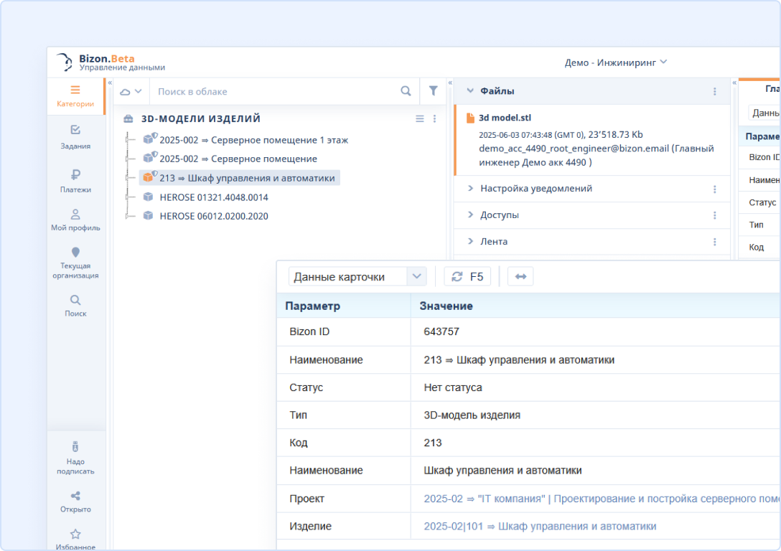Open the Categories sidebar section
The height and width of the screenshot is (551, 781).
[x=75, y=91]
